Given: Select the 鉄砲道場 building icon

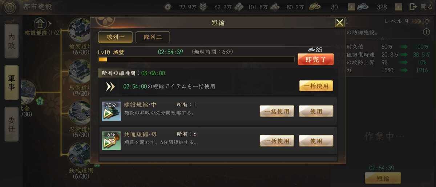Looking at the screenshot, I should point(79,154).
